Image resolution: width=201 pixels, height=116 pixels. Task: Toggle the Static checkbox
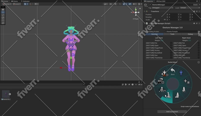(192, 5)
